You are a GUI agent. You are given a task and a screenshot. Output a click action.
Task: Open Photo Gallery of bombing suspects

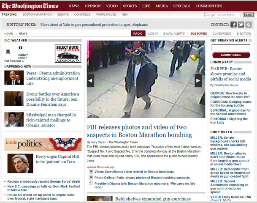click(142, 178)
